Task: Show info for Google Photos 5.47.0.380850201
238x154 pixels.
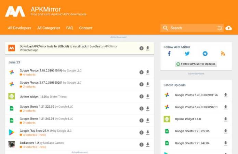Action: 142,84
